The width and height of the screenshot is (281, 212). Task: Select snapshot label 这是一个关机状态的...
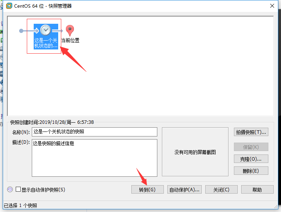[x=46, y=43]
